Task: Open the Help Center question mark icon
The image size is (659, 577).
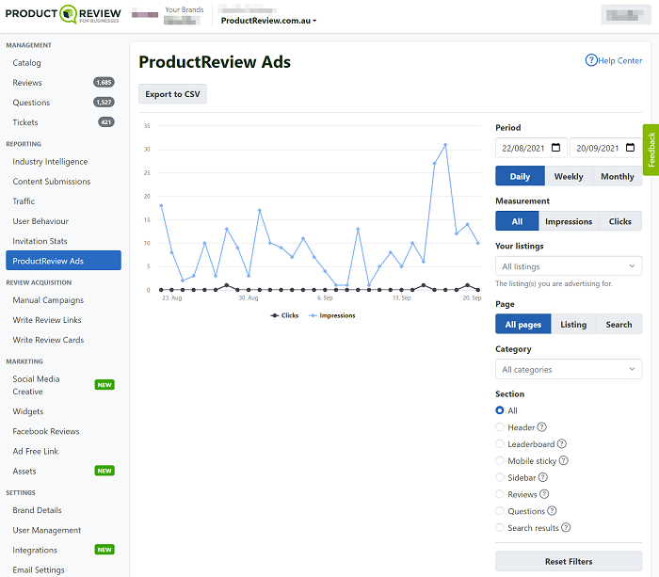Action: pyautogui.click(x=591, y=60)
